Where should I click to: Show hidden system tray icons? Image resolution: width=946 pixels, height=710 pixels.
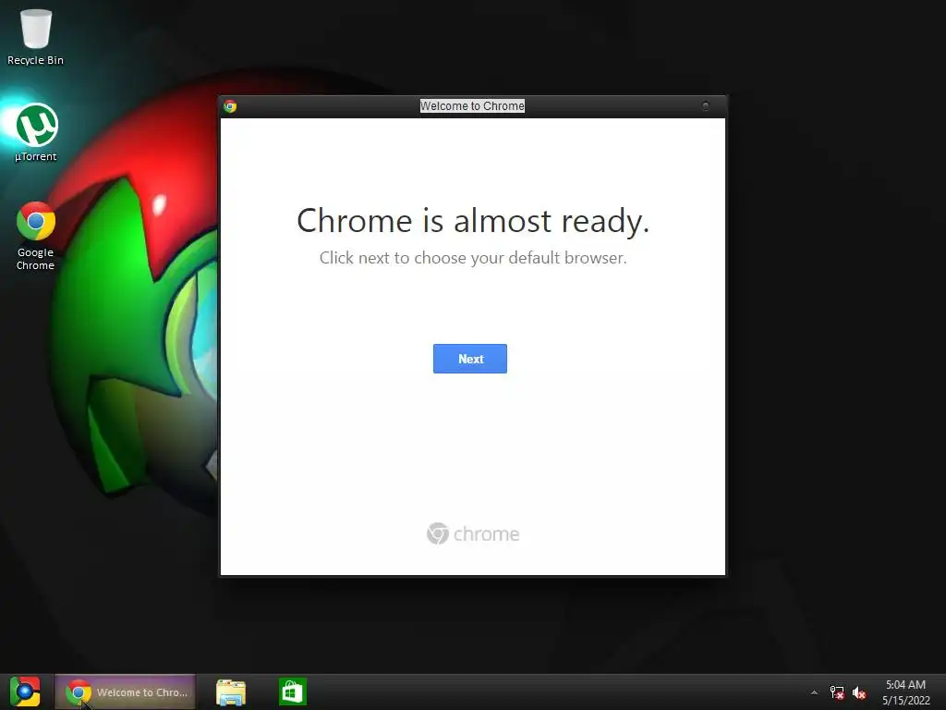[814, 692]
